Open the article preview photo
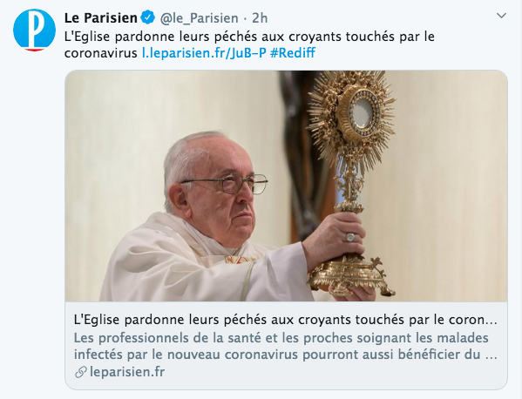Image resolution: width=522 pixels, height=399 pixels. (287, 186)
